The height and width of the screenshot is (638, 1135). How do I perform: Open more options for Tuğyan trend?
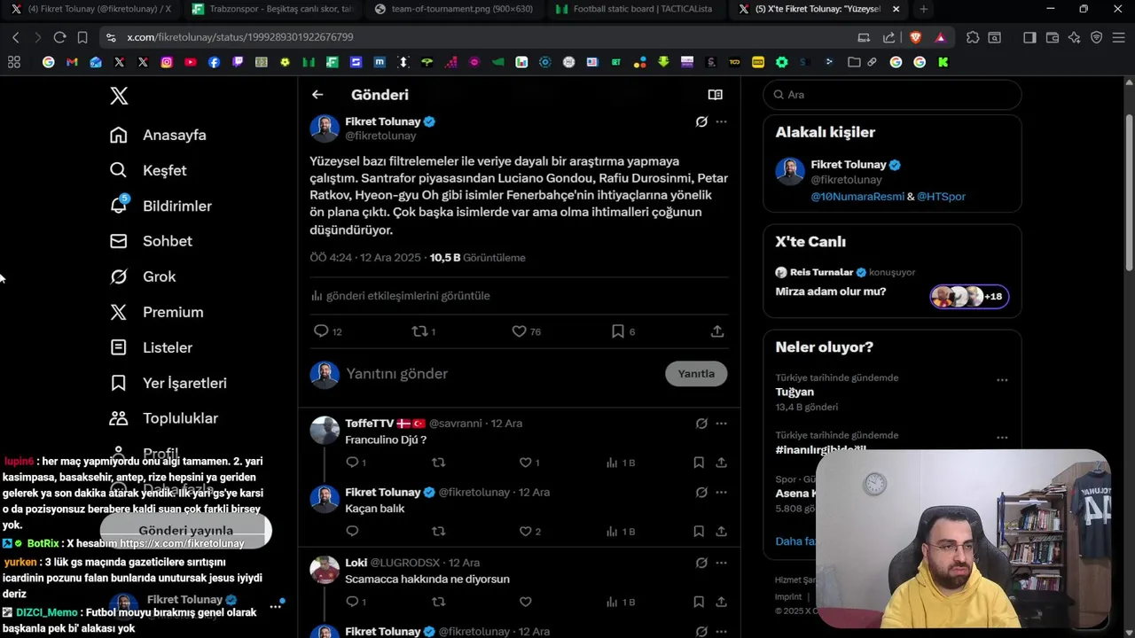1002,380
